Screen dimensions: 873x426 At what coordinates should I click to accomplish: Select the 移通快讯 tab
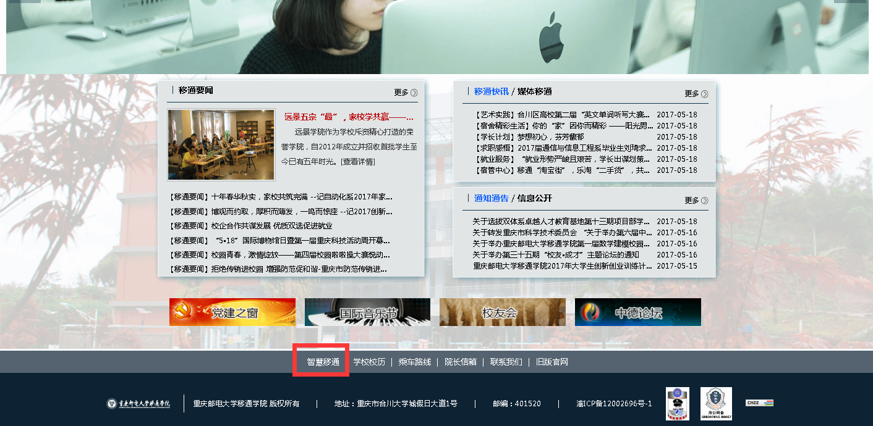pos(491,91)
